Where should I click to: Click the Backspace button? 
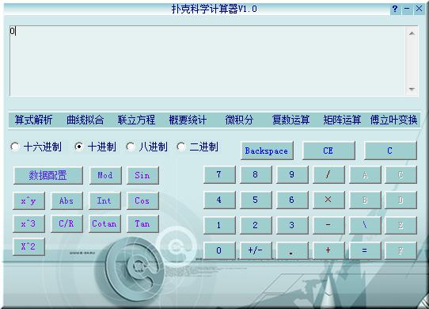[267, 151]
